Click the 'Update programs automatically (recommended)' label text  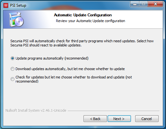[x=52, y=58]
